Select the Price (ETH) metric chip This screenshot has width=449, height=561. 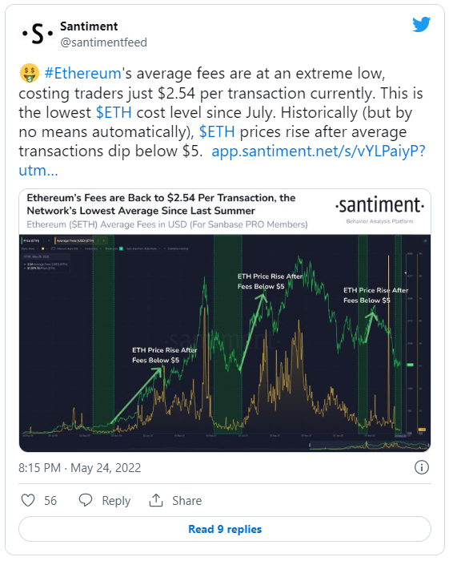point(30,240)
